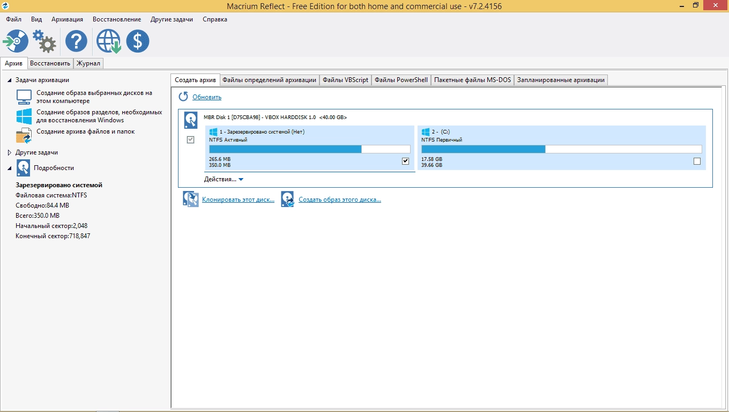Viewport: 729px width, 412px height.
Task: Click the create rescue media disc icon
Action: tap(16, 41)
